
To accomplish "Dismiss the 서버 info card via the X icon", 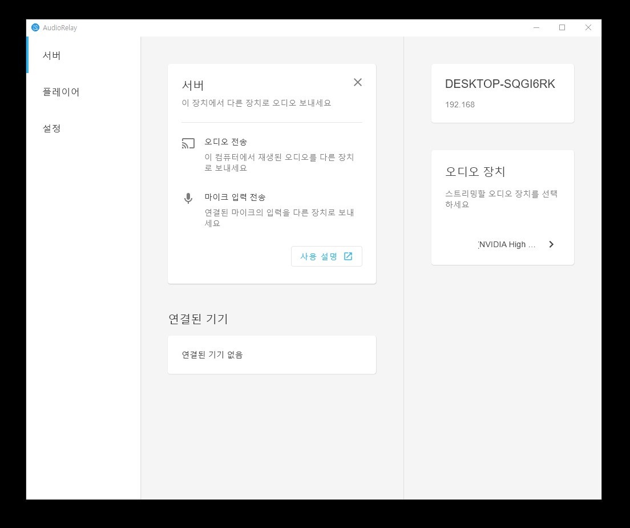I will 358,82.
